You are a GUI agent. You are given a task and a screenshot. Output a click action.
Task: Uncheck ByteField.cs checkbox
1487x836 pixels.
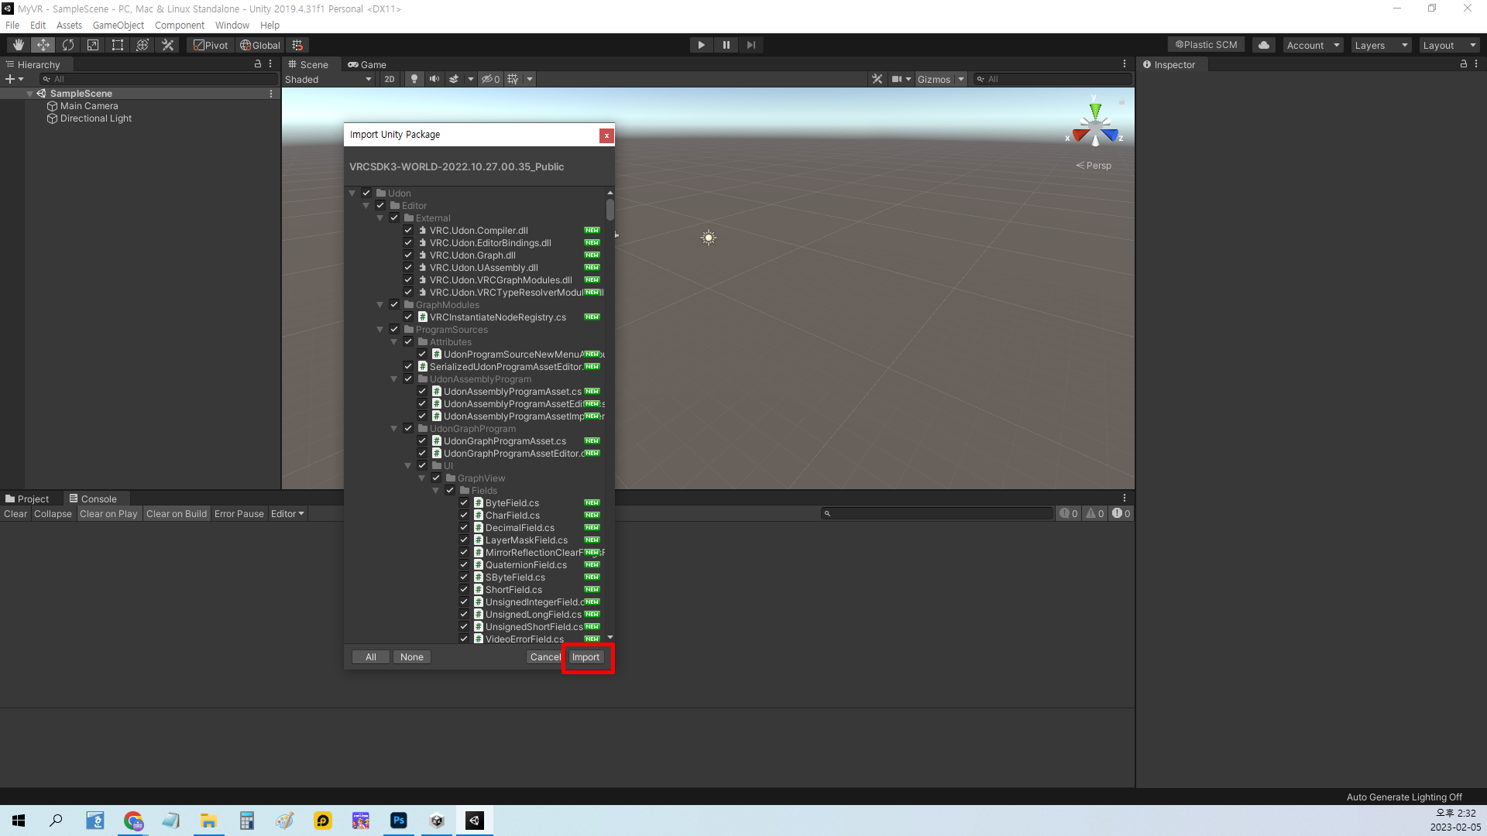point(464,503)
